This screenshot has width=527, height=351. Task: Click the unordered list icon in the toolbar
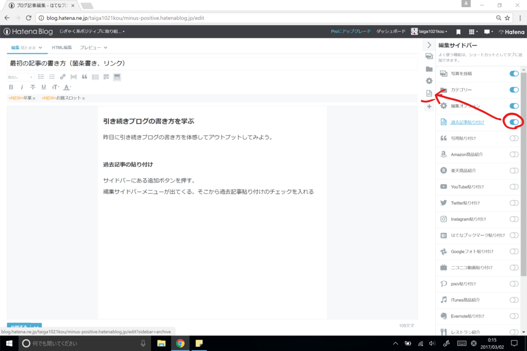point(42,77)
